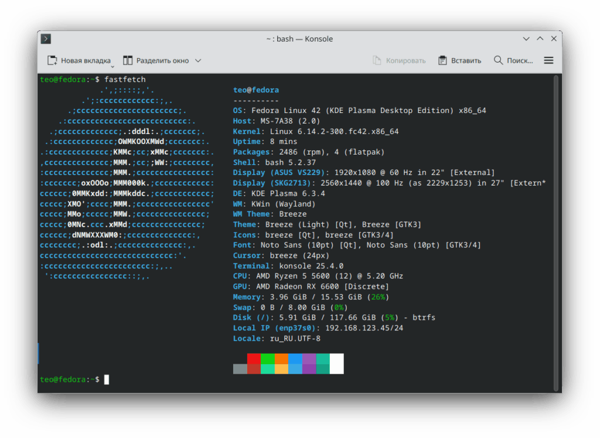
Task: Click the OS line 'Fedora Linux 42'
Action: pyautogui.click(x=359, y=111)
